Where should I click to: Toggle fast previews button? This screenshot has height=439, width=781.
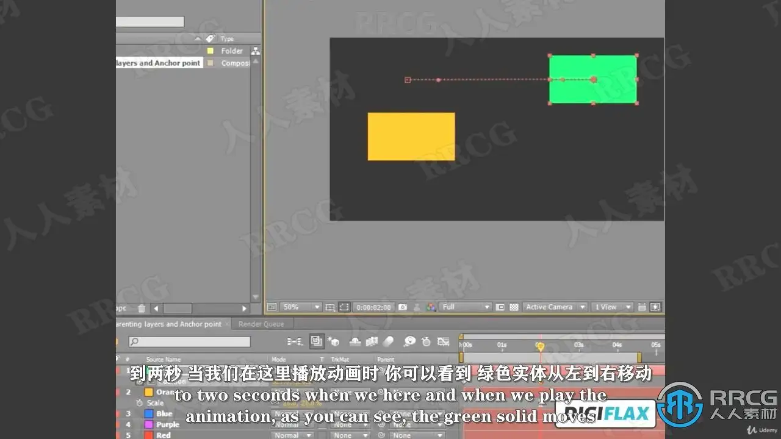coord(655,307)
